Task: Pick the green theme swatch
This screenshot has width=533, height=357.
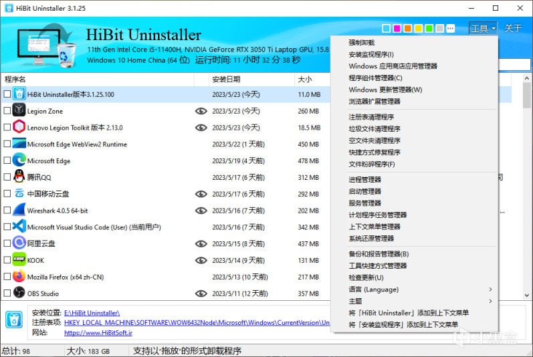Action: tap(429, 29)
